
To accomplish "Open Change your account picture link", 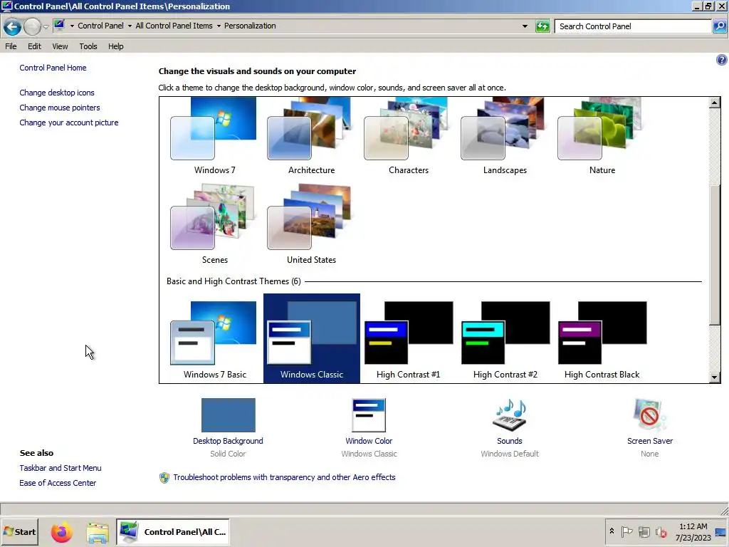I will (x=69, y=123).
